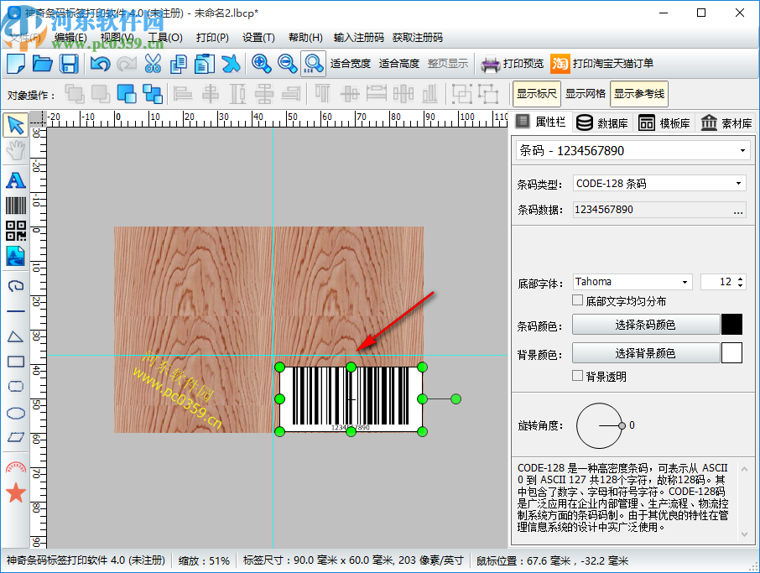The width and height of the screenshot is (760, 573).
Task: Open a file with the folder icon
Action: [43, 64]
